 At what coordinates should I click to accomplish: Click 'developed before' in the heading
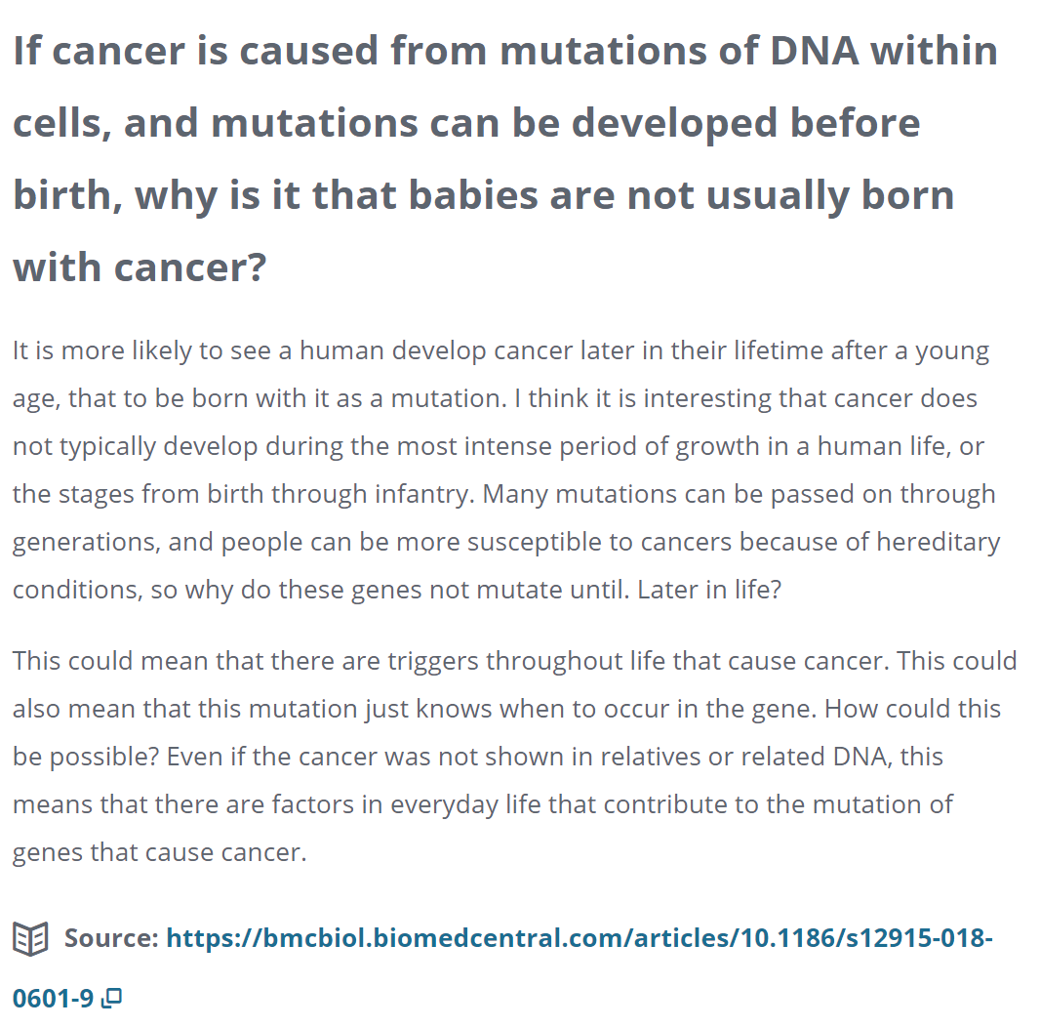point(745,123)
